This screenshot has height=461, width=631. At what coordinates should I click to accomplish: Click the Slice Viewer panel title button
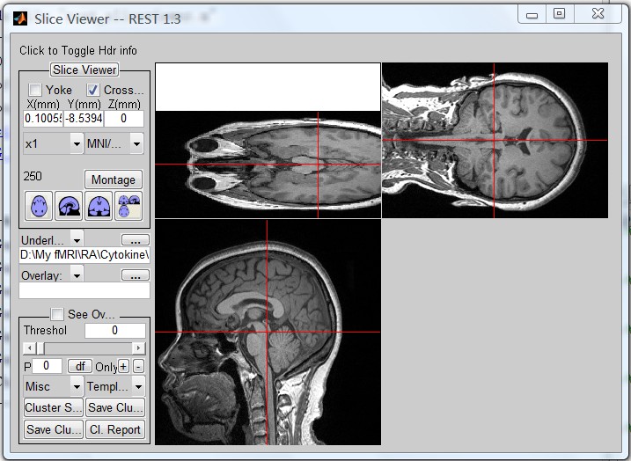coord(84,70)
